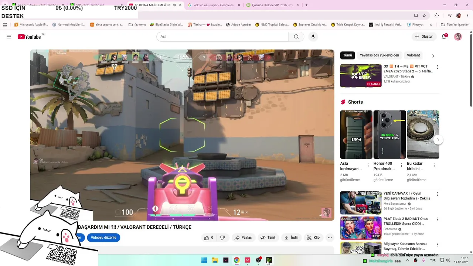Image resolution: width=473 pixels, height=266 pixels.
Task: Open the Honor 400 Pro short thumbnail
Action: [389, 134]
